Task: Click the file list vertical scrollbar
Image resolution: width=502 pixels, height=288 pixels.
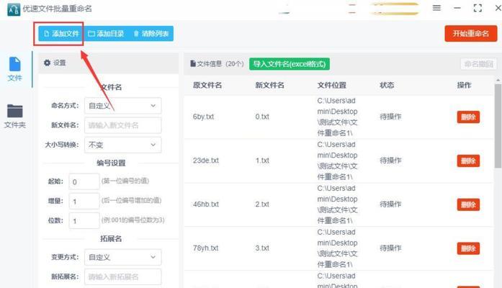Action: (498, 126)
